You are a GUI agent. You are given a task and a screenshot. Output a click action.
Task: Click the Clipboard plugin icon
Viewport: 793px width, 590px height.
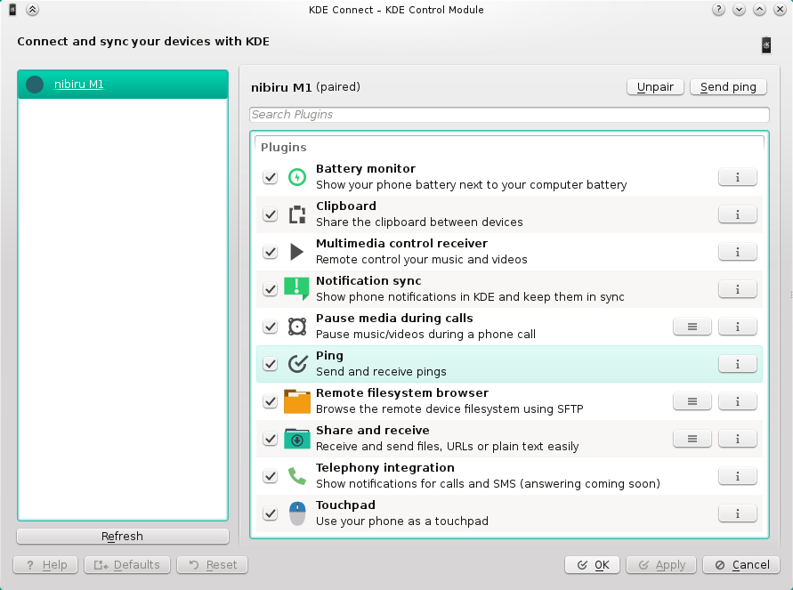click(x=297, y=214)
